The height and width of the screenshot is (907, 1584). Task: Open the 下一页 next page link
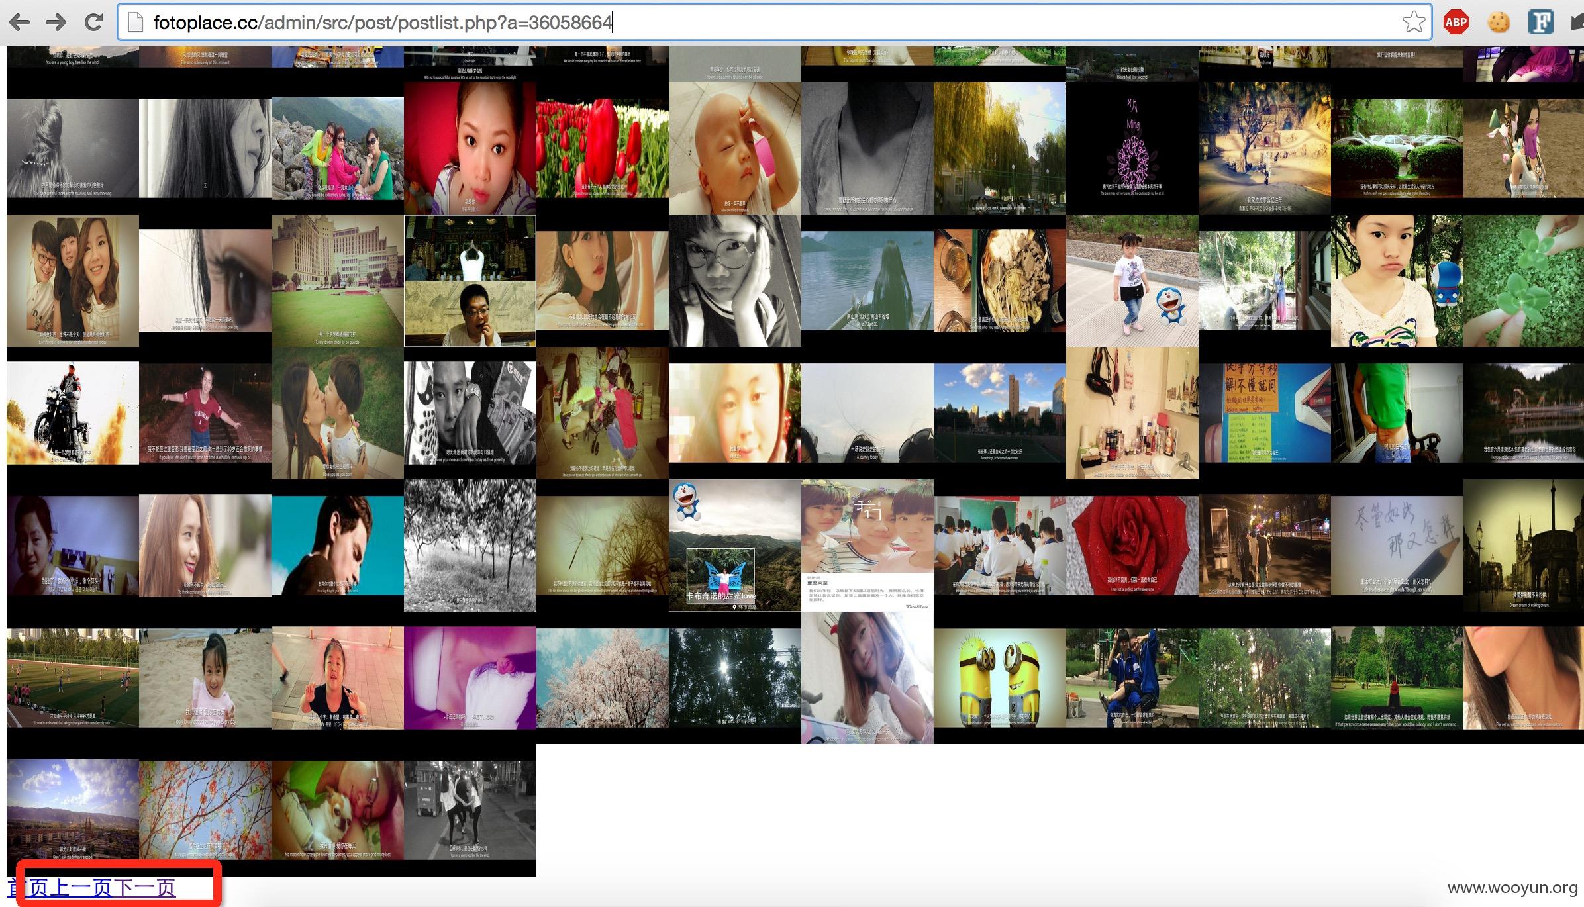[144, 888]
